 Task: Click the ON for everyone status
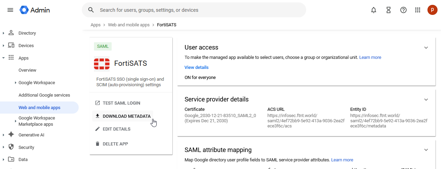coord(200,78)
